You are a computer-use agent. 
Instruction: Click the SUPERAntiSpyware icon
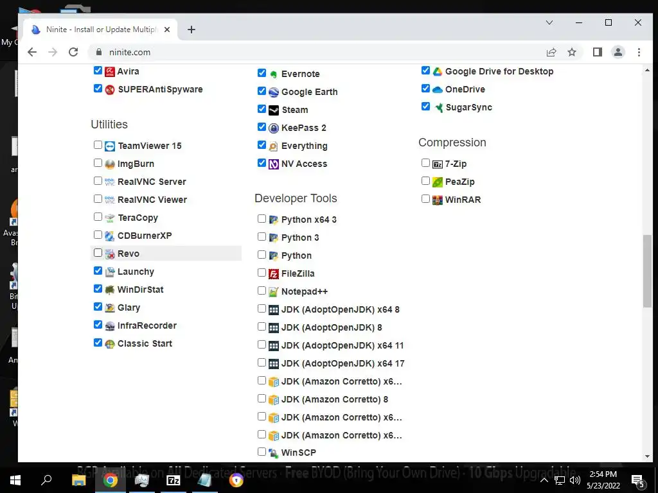110,90
